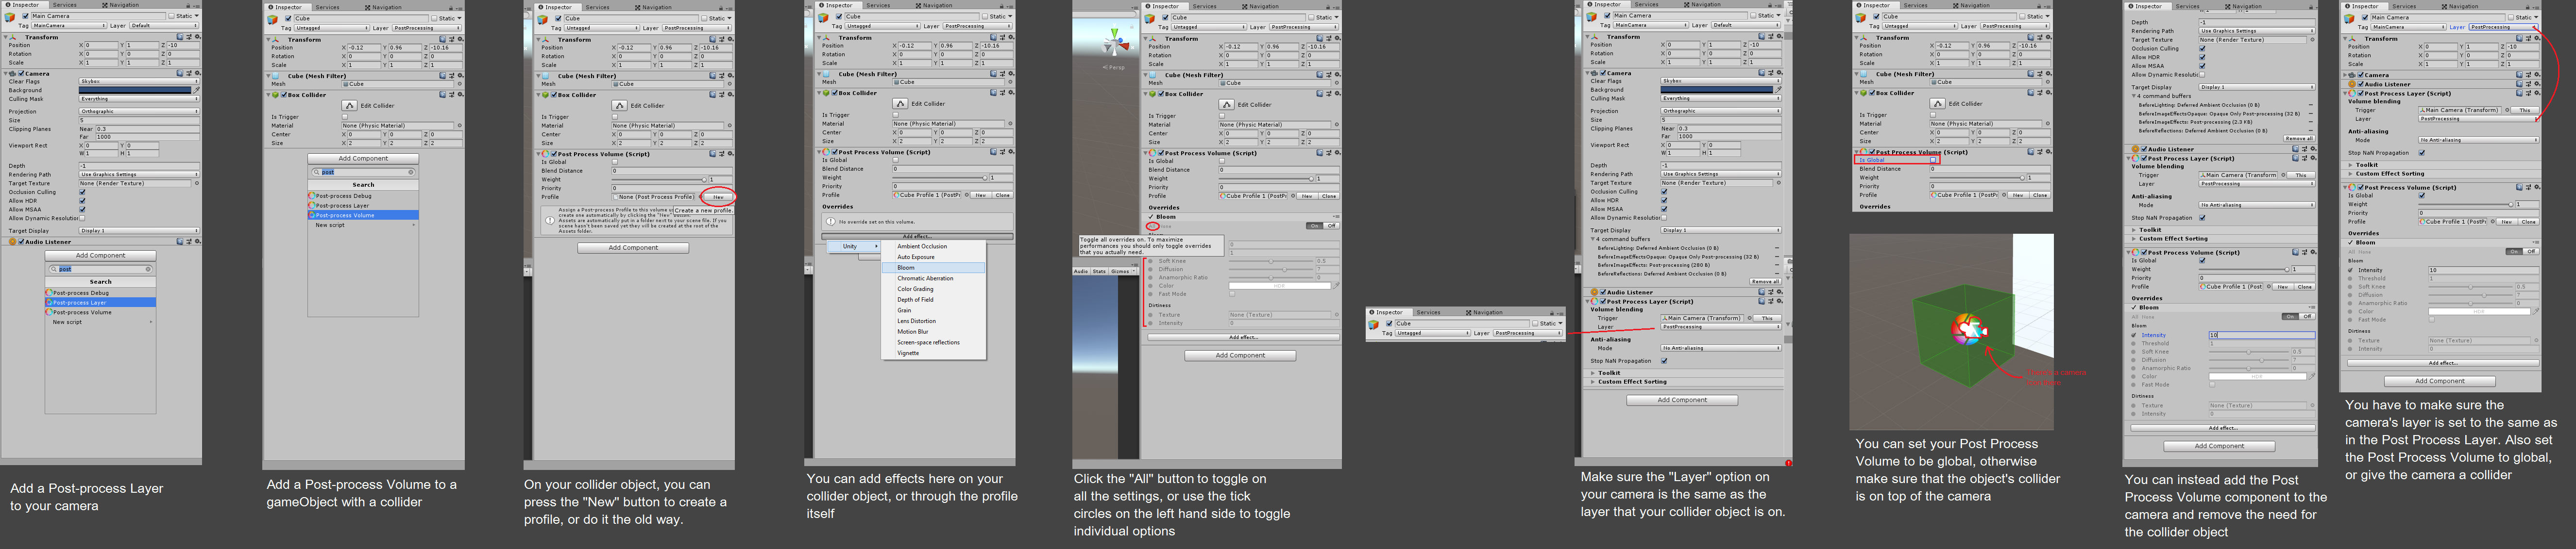Open gear menu of collapsed Camera component
2576x549 pixels.
point(2536,75)
